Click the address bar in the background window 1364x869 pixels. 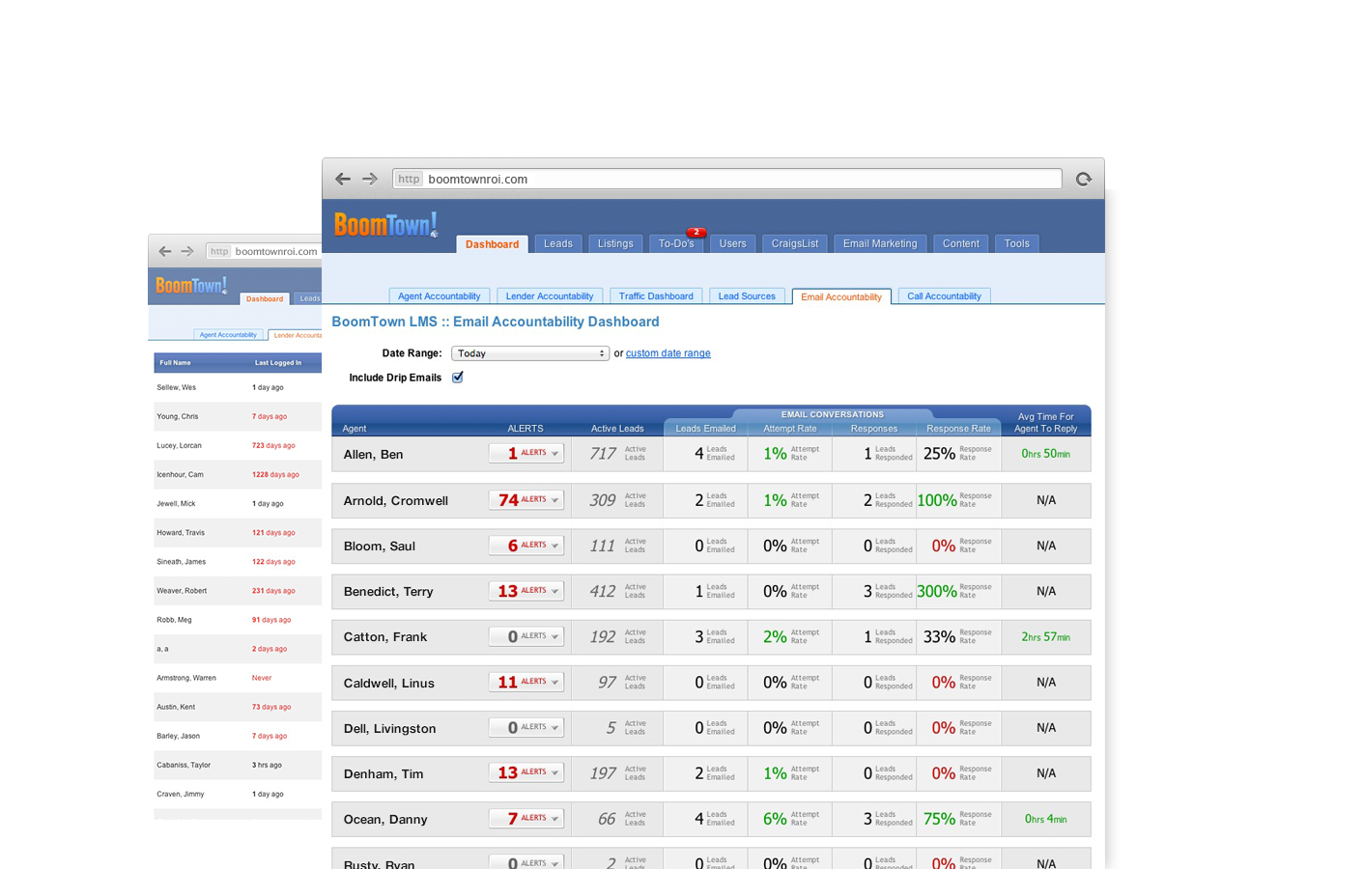264,251
